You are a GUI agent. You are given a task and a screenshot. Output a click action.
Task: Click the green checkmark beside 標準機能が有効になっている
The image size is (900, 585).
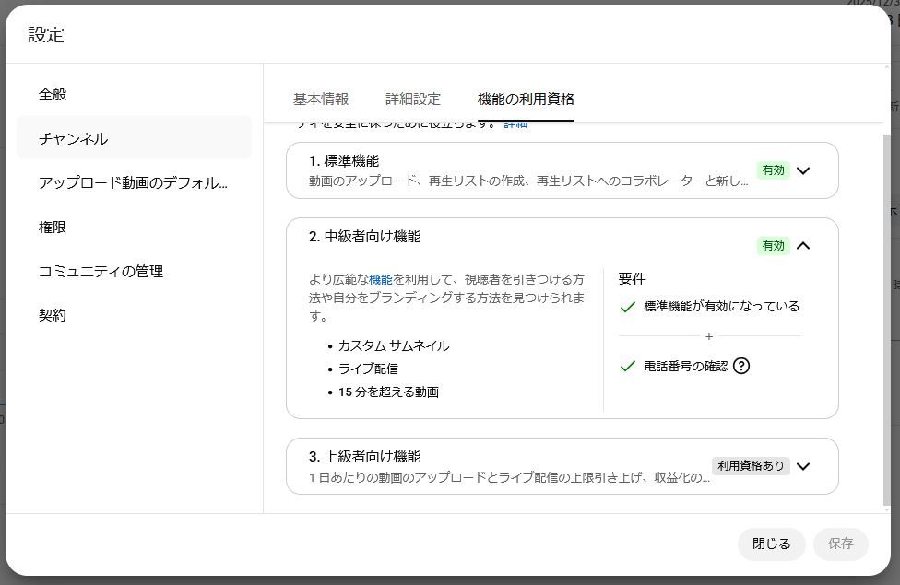pyautogui.click(x=628, y=307)
